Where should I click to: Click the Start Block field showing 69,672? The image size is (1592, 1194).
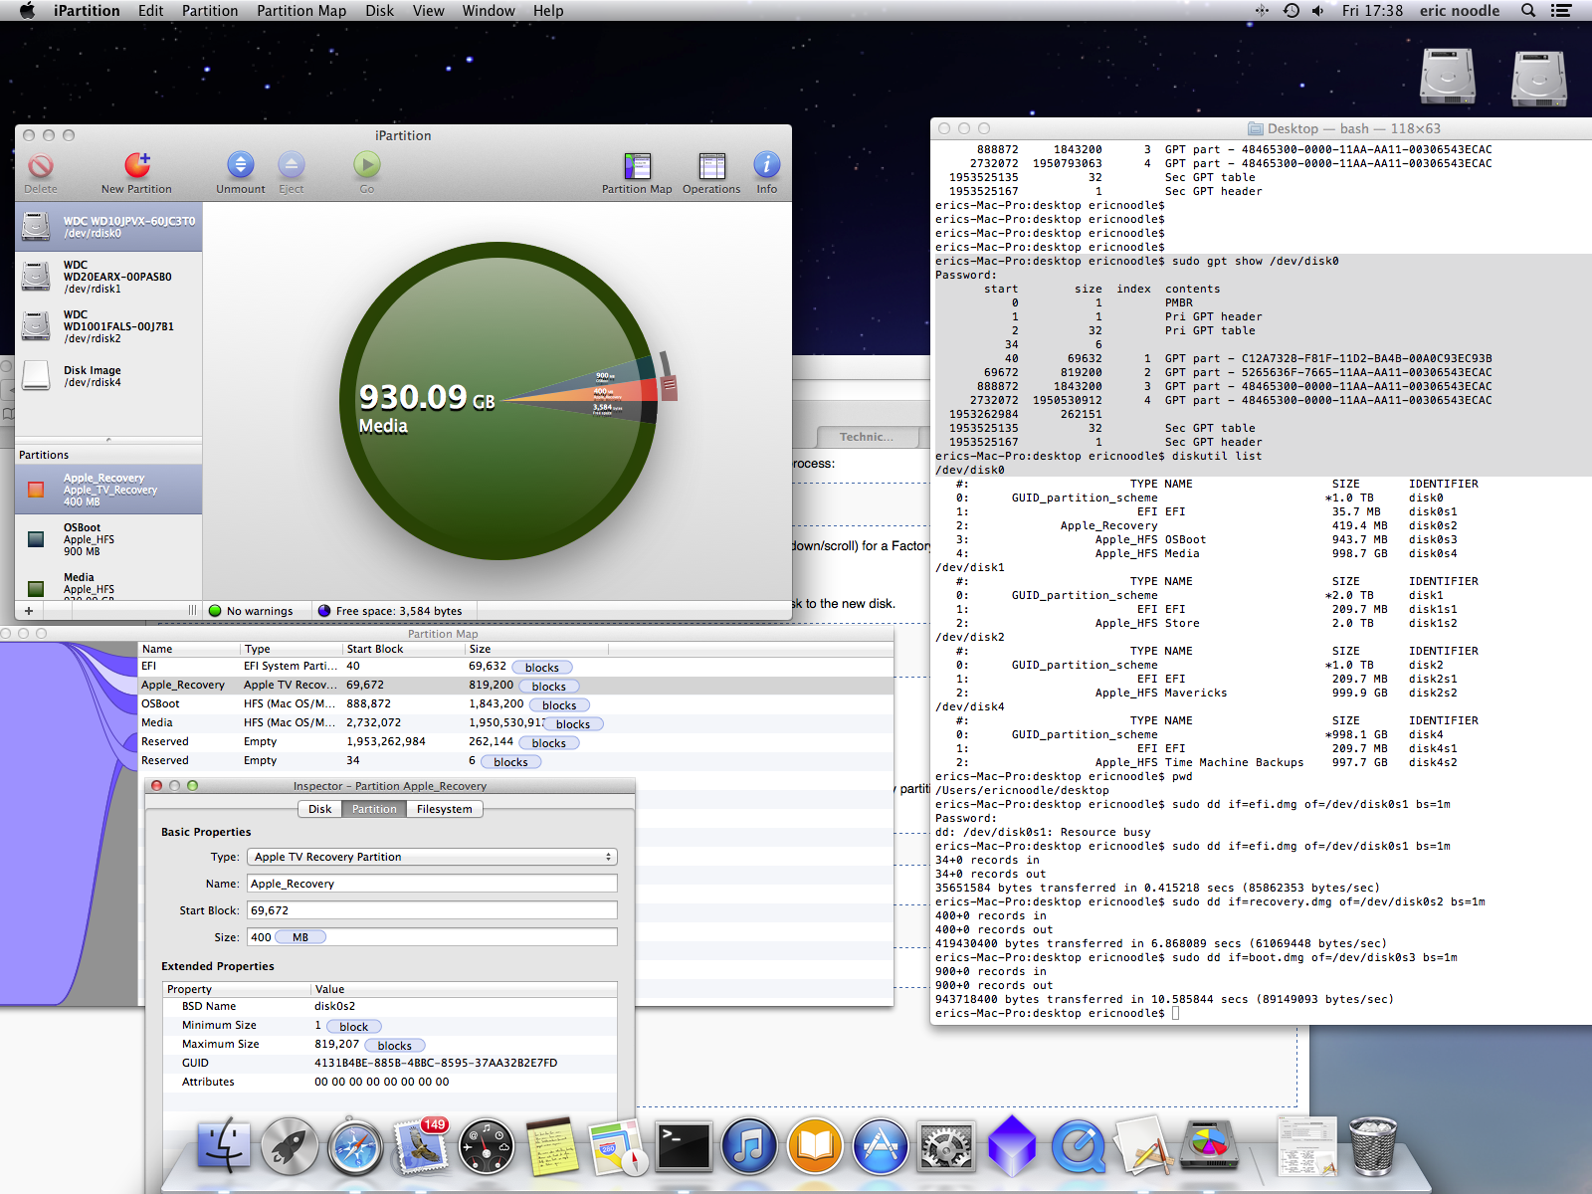click(432, 910)
